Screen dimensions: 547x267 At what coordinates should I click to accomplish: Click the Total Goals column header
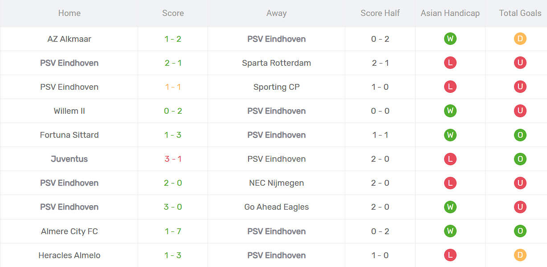pos(520,13)
